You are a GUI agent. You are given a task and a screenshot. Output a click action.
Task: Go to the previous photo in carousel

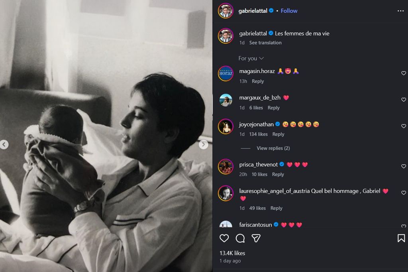pyautogui.click(x=4, y=145)
